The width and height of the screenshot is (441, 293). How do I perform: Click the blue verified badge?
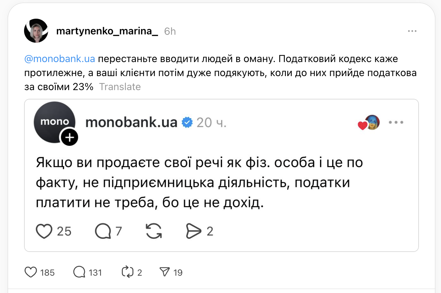click(x=187, y=122)
